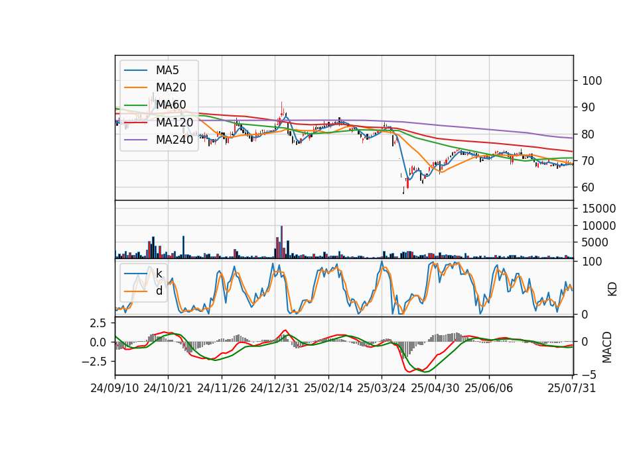This screenshot has height=457, width=637.
Task: Click the MACD left axis value −2.5
Action: click(94, 361)
